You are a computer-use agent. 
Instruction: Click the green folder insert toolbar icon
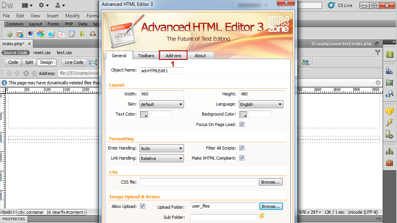tap(82, 34)
